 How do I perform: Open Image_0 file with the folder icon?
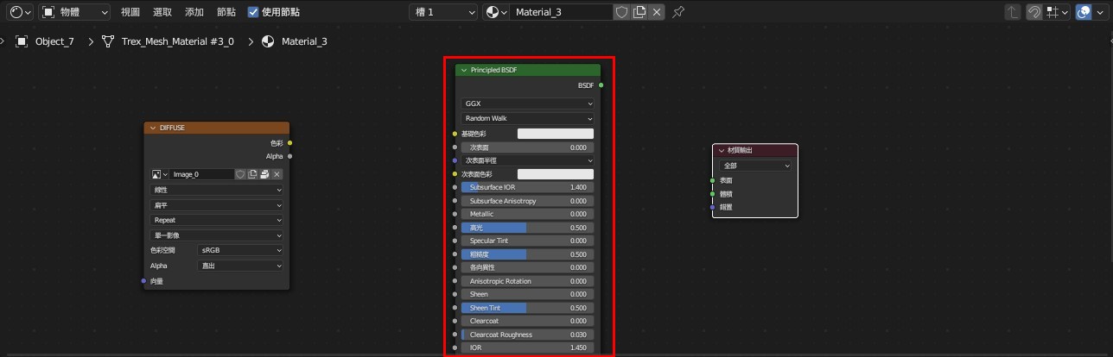tap(264, 174)
